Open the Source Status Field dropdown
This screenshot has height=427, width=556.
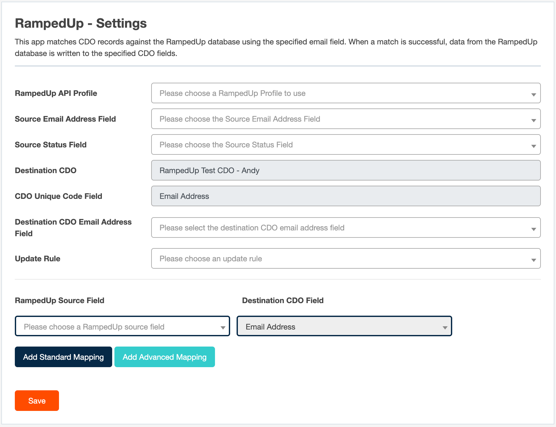346,144
